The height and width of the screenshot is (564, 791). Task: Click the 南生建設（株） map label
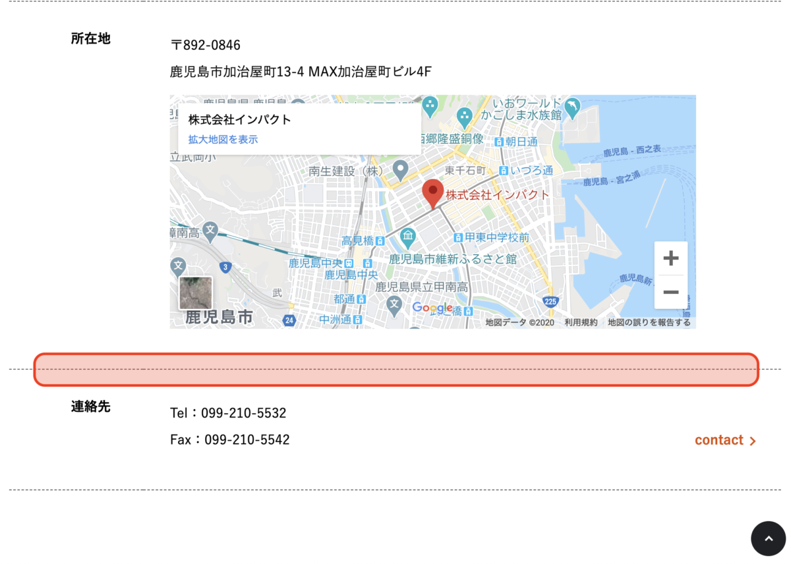pyautogui.click(x=347, y=171)
